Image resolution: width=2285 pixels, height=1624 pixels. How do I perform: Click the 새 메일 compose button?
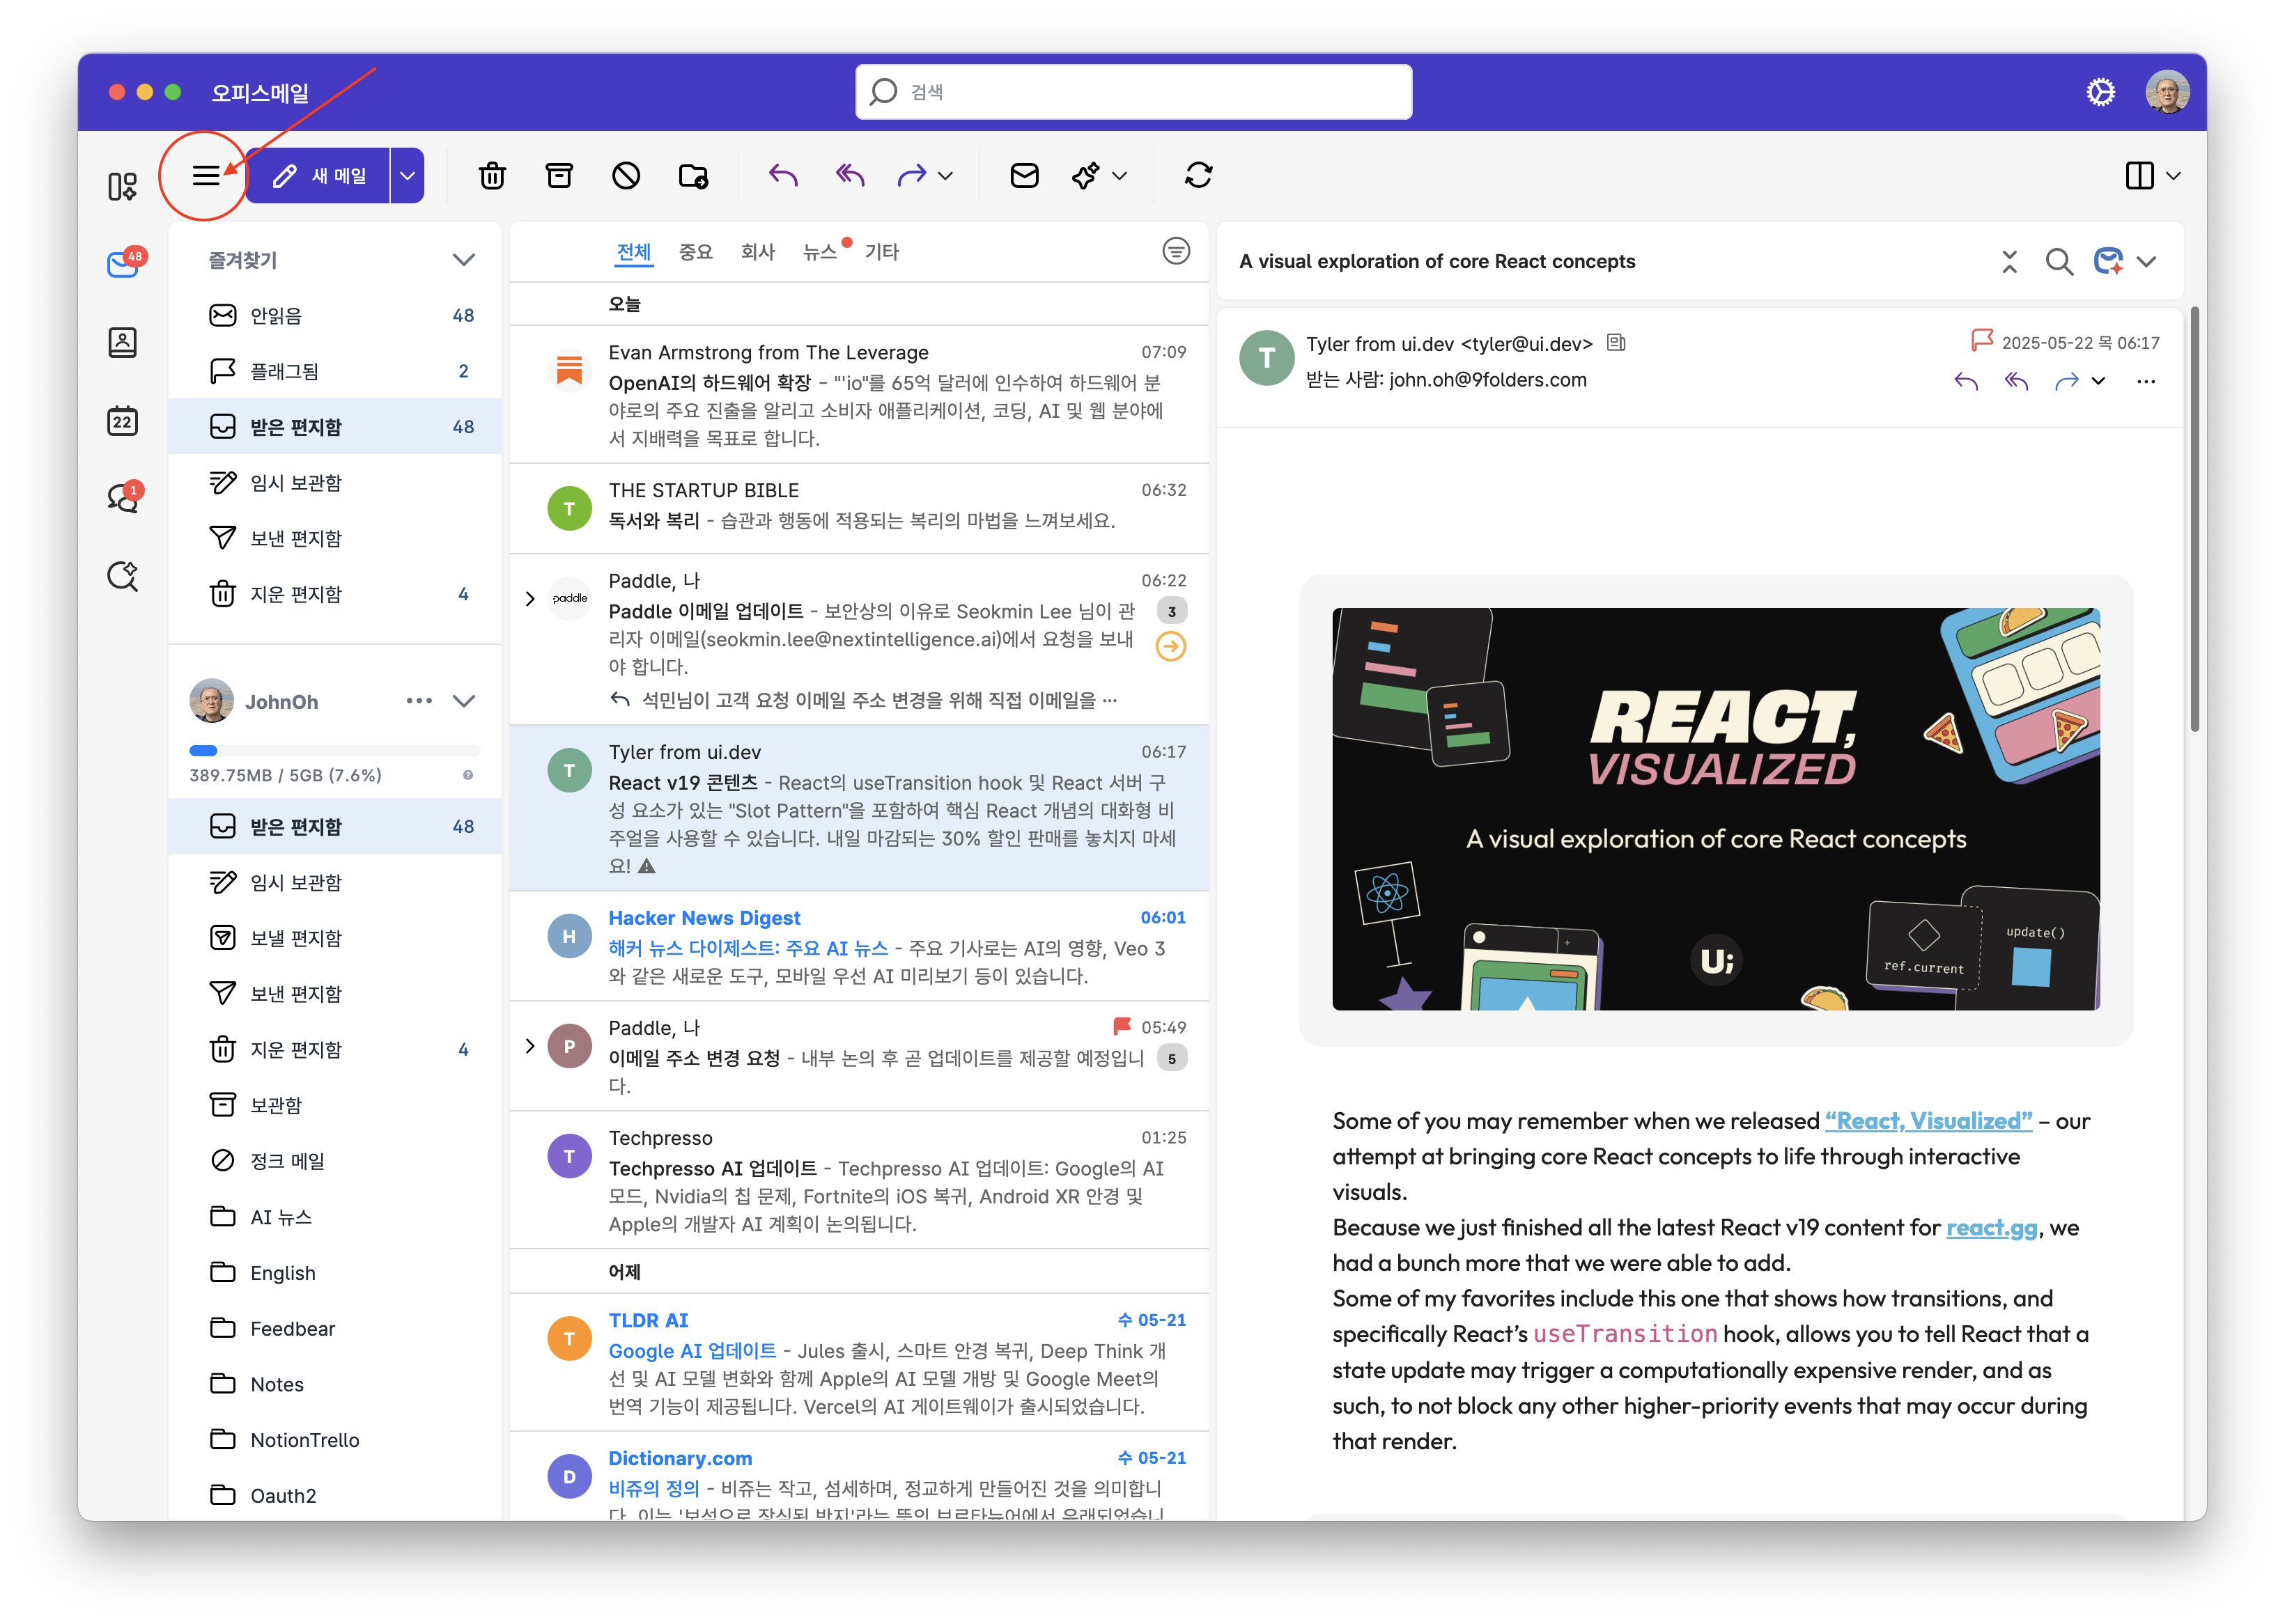(318, 176)
